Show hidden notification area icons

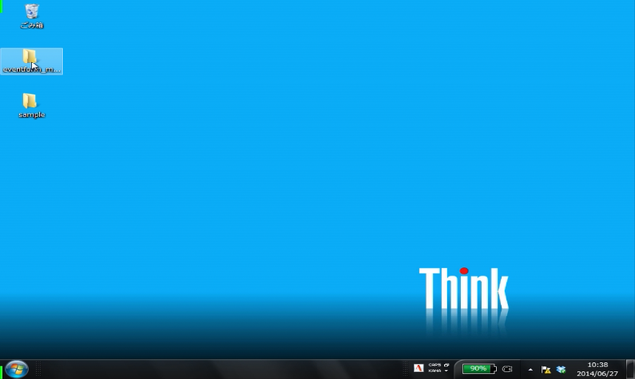point(530,370)
